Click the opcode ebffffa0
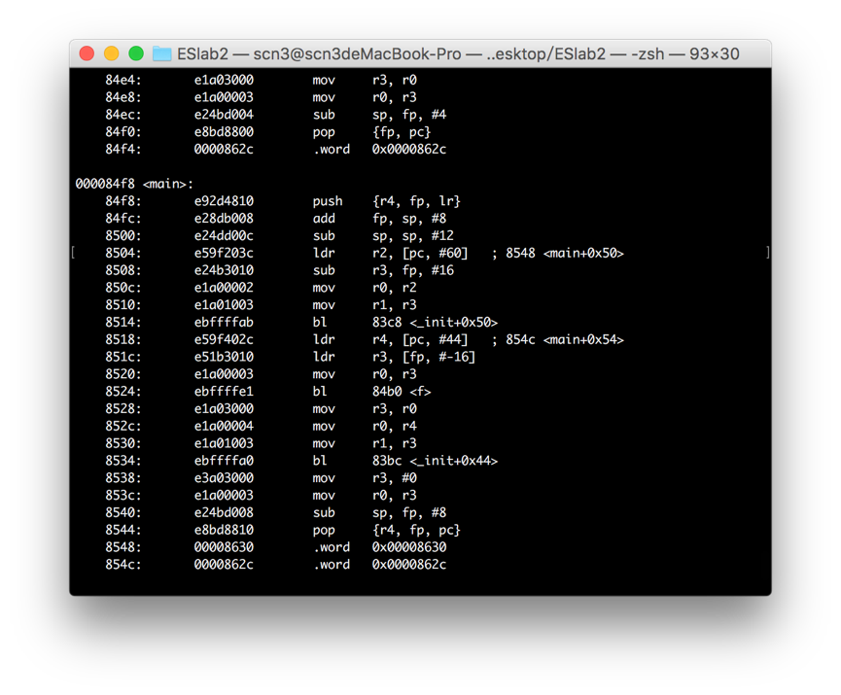The width and height of the screenshot is (841, 695). coord(224,461)
